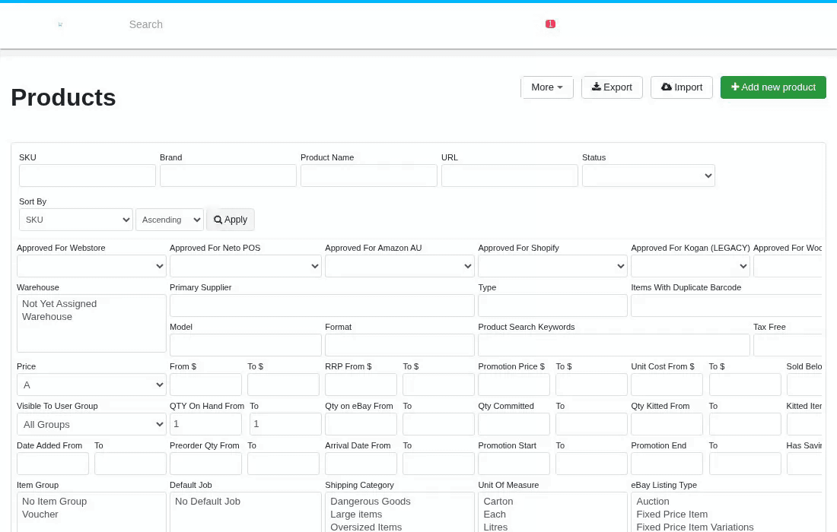Click into the Product Name field
Viewport: 837px width, 532px height.
click(x=369, y=176)
